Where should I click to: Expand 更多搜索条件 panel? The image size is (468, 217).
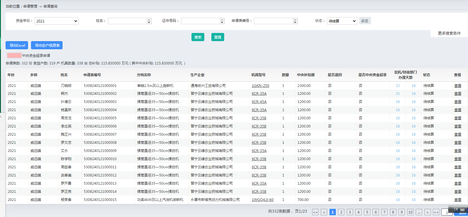pos(449,33)
